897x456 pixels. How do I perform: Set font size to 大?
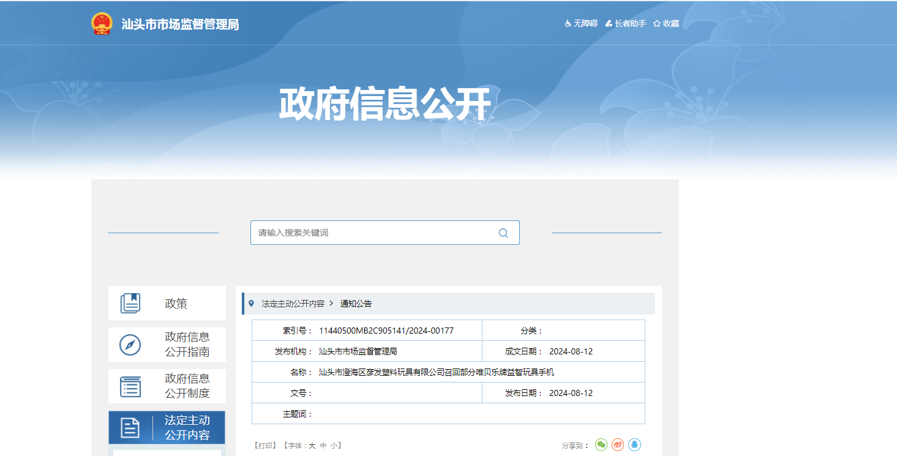tap(312, 446)
